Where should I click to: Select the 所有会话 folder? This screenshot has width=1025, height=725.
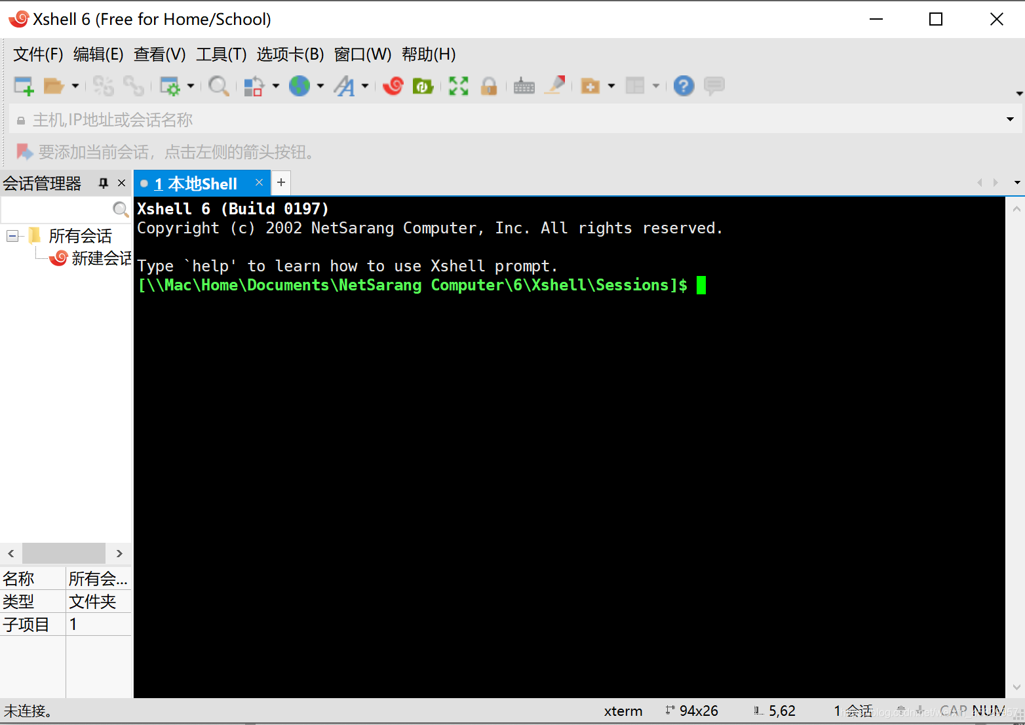[80, 236]
